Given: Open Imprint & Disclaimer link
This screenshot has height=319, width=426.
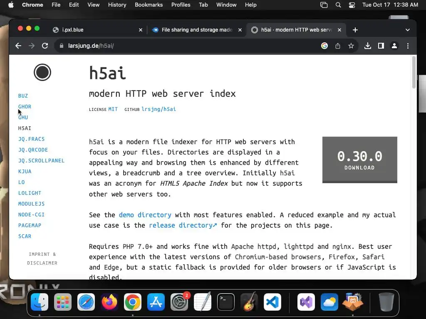Looking at the screenshot, I should pyautogui.click(x=42, y=258).
